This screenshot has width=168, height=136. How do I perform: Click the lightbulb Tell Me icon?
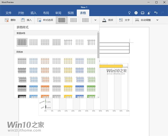click(129, 13)
